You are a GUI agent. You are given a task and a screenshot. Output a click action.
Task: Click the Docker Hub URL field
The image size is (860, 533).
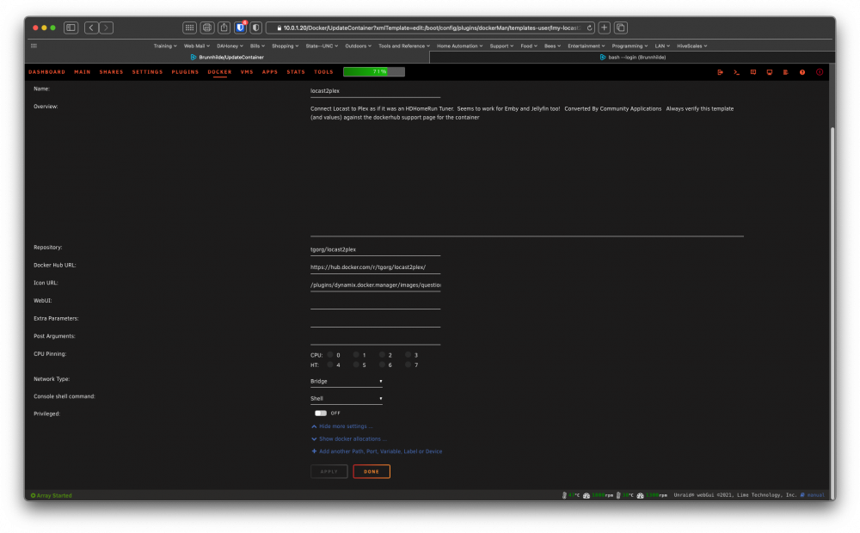375,267
